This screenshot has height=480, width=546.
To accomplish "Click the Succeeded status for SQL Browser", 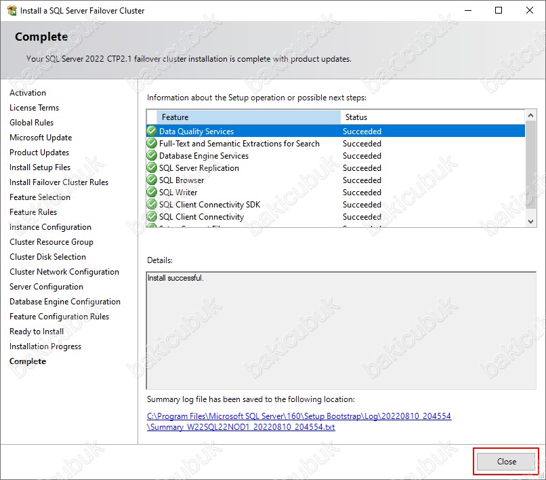I will click(x=362, y=180).
